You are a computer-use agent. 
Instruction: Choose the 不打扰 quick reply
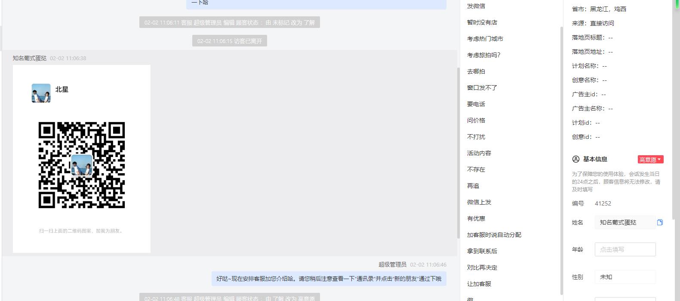[x=476, y=137]
